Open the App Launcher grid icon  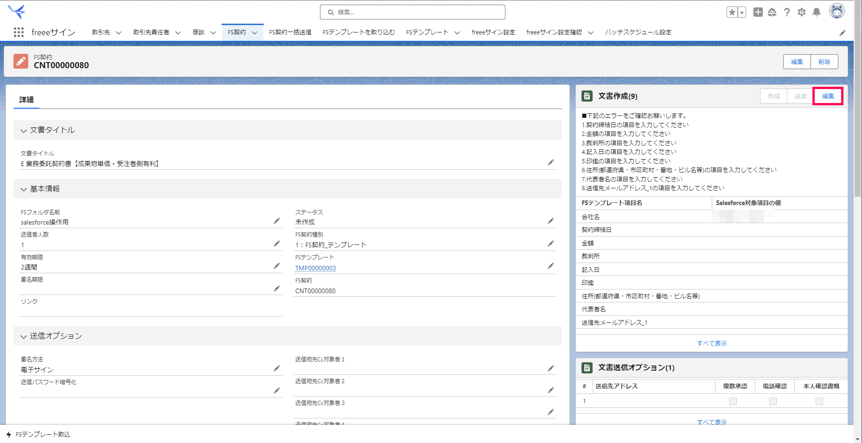19,32
